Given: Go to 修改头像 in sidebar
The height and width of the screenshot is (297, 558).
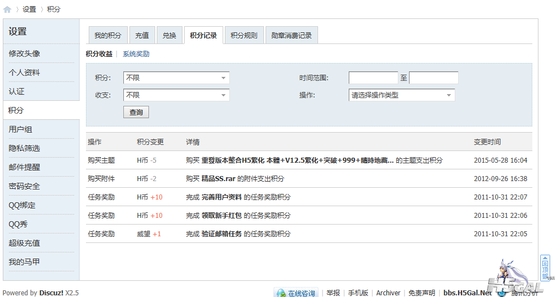Looking at the screenshot, I should point(25,53).
